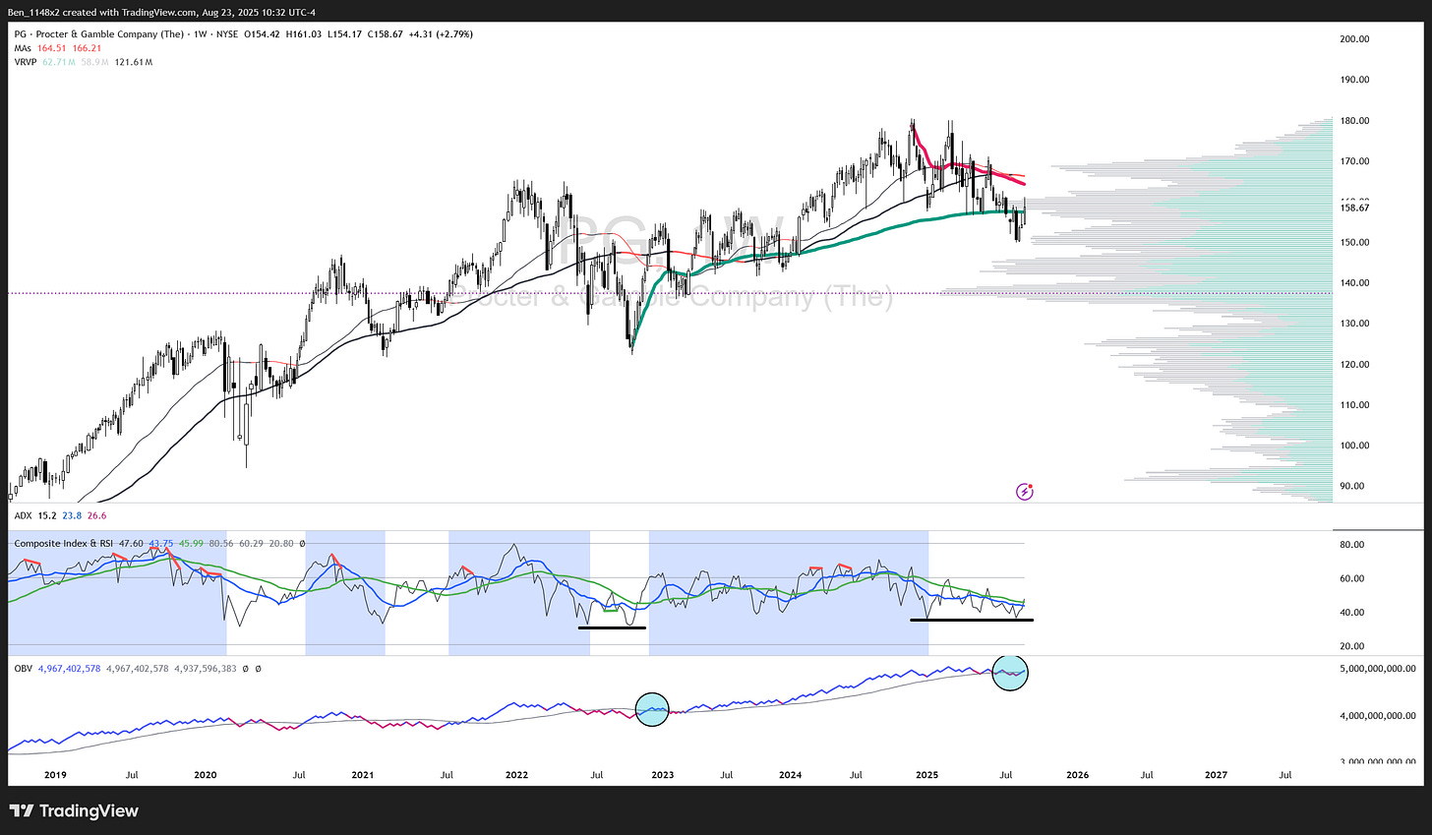Click the Composite Index value 47.60
Screen dimensions: 1432x835
[130, 543]
